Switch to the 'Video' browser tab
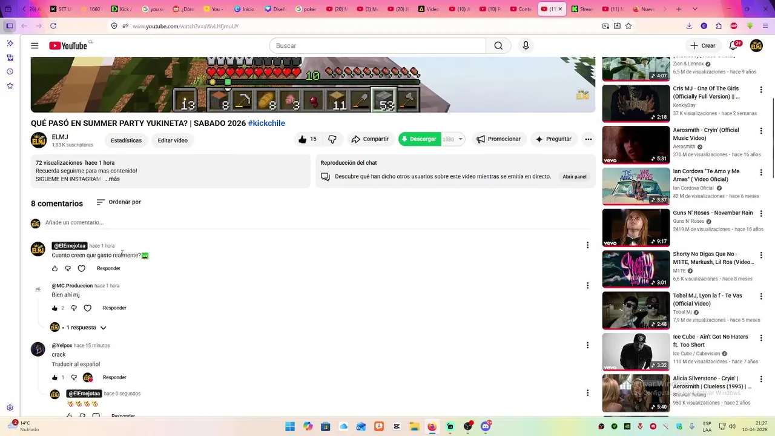 (429, 9)
